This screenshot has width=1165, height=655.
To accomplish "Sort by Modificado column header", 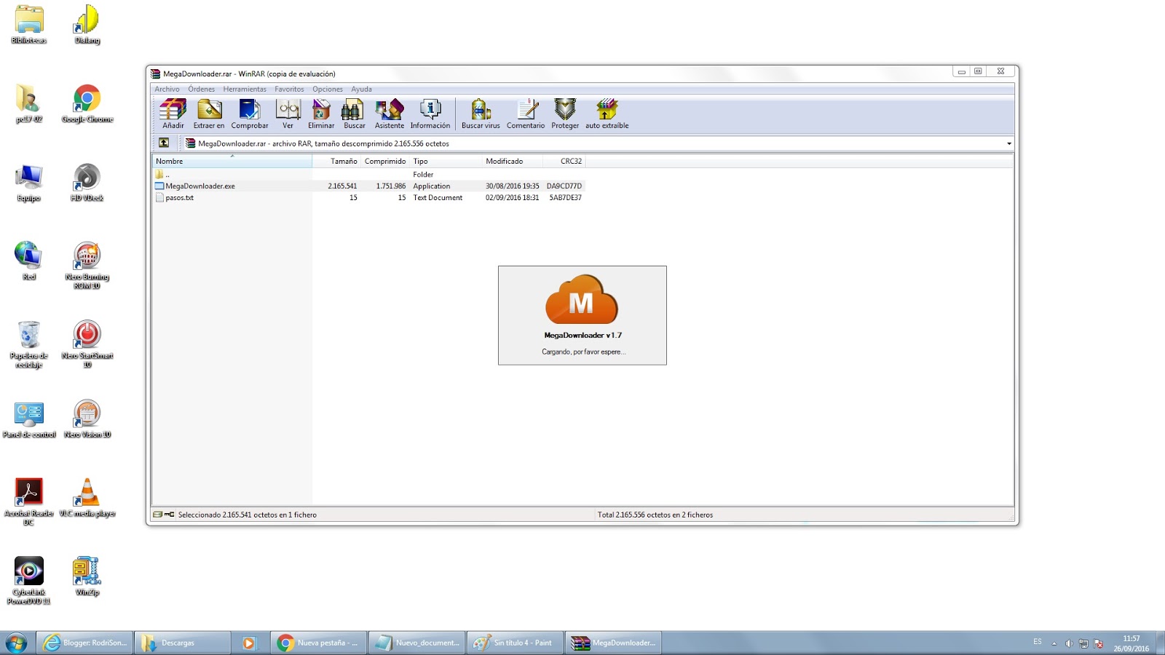I will [513, 161].
